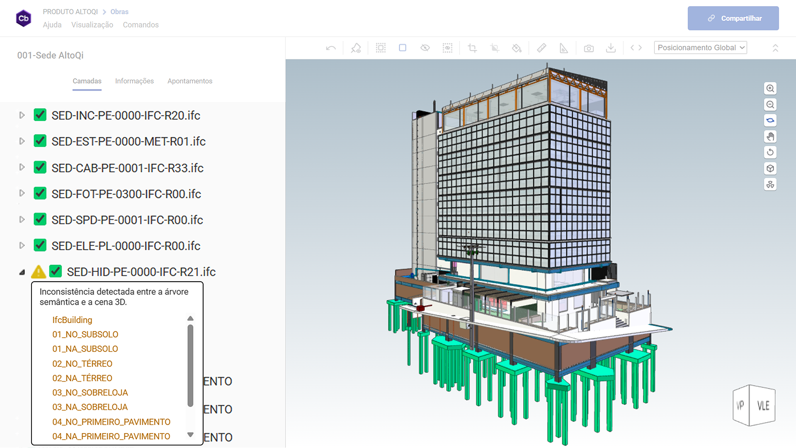This screenshot has width=796, height=448.
Task: Collapse SED-HID-PE-0000-IFC-R21.ifc tree node
Action: pyautogui.click(x=22, y=272)
